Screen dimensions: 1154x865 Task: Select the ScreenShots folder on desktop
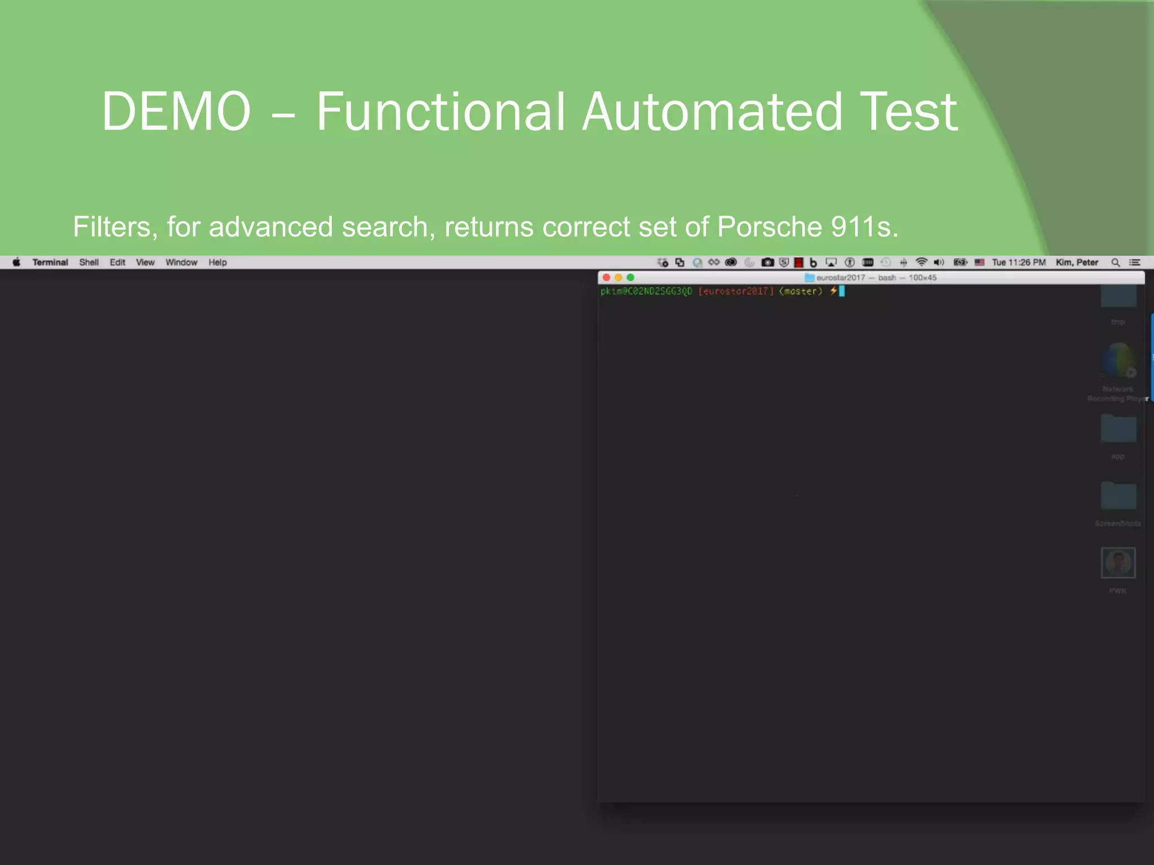click(x=1118, y=504)
